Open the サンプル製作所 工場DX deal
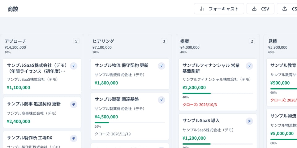297x148 pixels. point(30,138)
